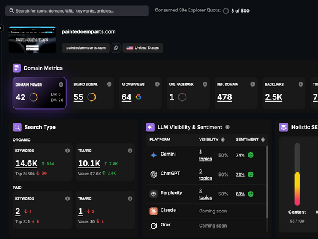Open Gemini 3 topics link
Screen dimensions: 318x239
coord(205,156)
